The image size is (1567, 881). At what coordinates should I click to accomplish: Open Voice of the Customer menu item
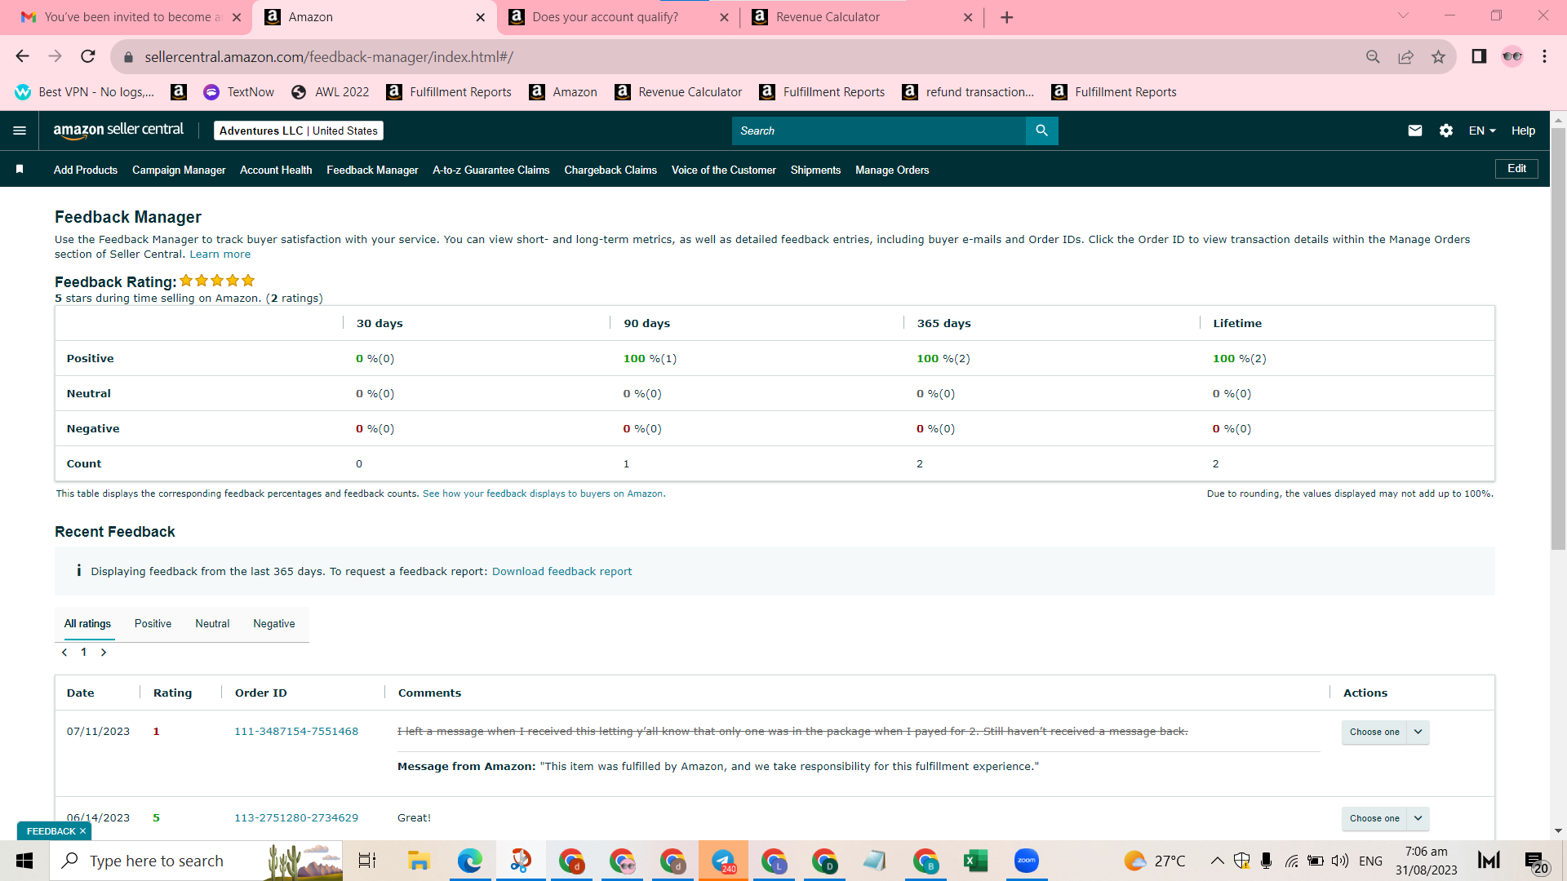tap(724, 170)
